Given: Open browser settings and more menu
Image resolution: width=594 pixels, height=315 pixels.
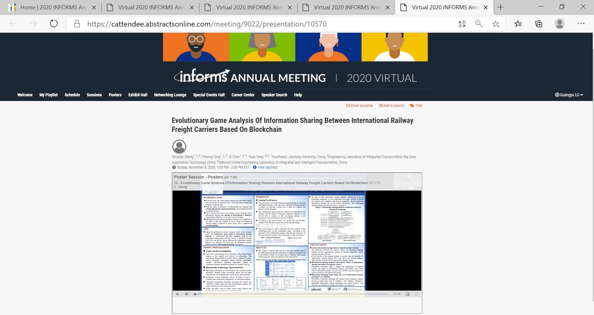Looking at the screenshot, I should (x=581, y=24).
